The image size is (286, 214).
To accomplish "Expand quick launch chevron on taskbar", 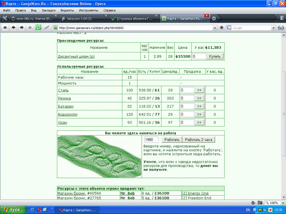I will tap(52, 208).
